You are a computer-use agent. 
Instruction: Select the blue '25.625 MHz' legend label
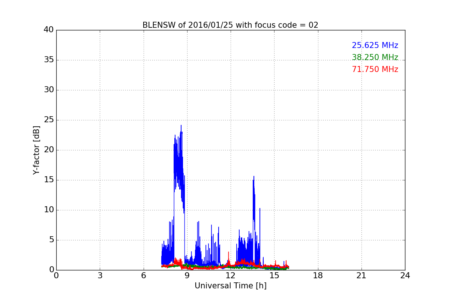pyautogui.click(x=375, y=45)
